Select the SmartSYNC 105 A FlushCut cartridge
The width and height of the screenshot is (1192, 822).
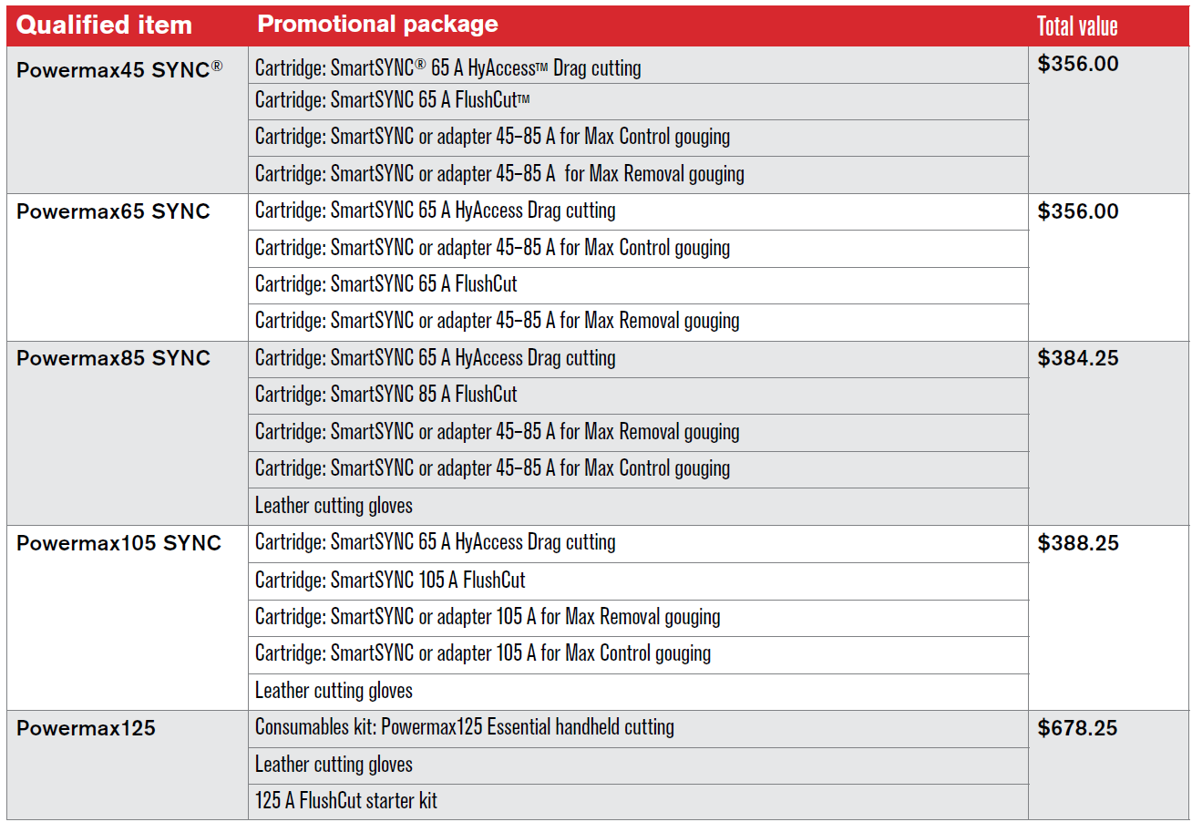(390, 580)
